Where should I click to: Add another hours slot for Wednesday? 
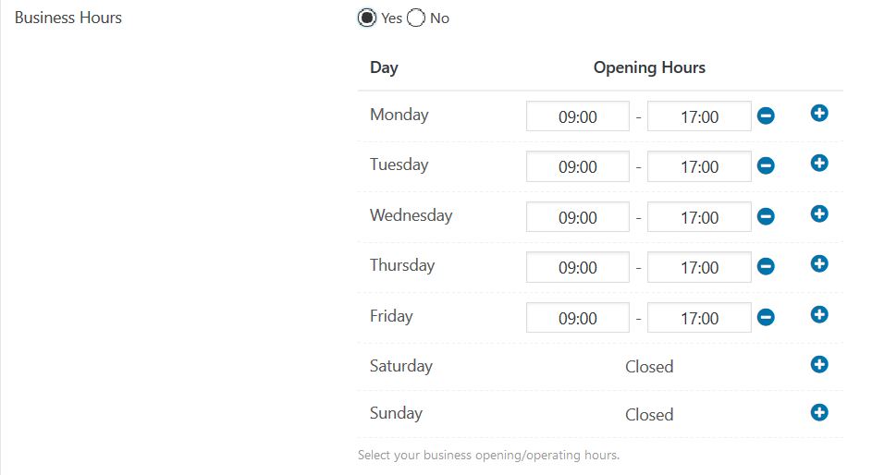[819, 213]
